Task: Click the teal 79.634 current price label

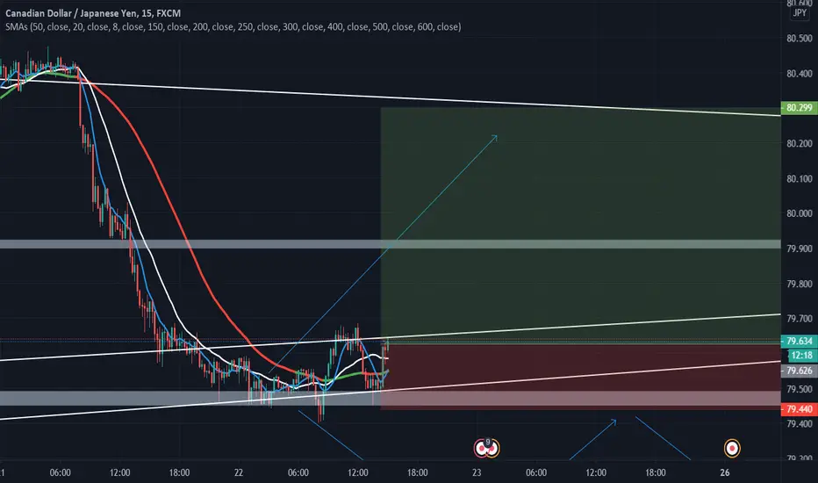Action: click(x=799, y=341)
